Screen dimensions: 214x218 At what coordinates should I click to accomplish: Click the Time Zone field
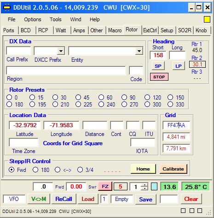pos(23,142)
